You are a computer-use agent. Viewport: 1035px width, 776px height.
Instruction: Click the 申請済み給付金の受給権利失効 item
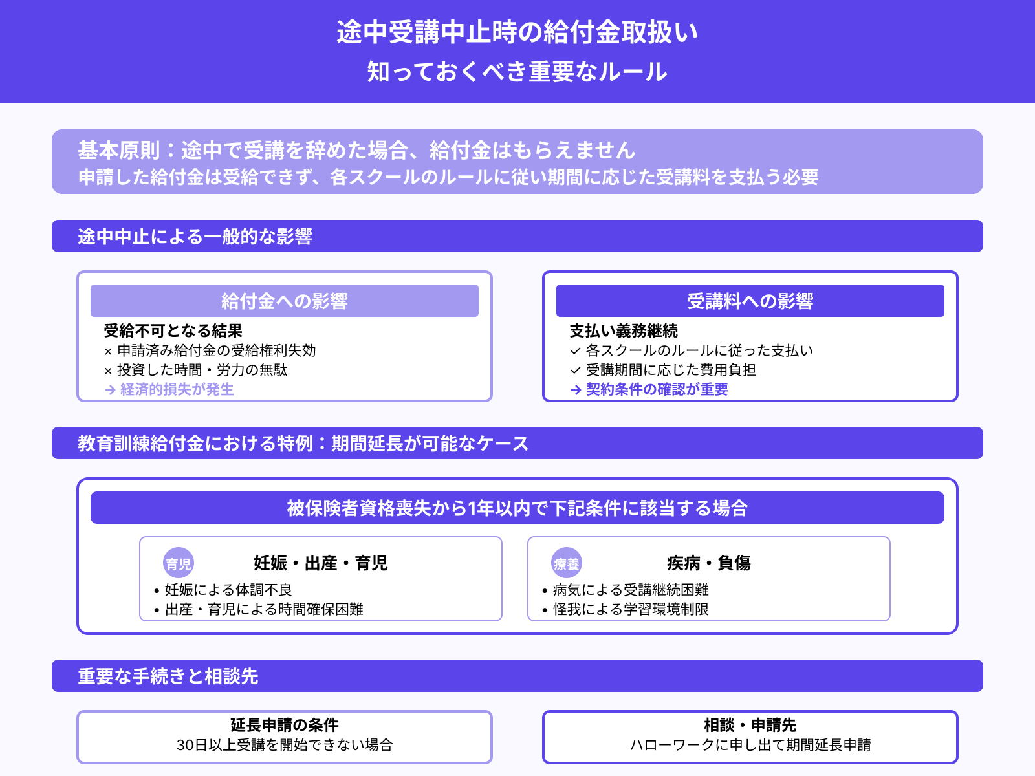[x=210, y=350]
